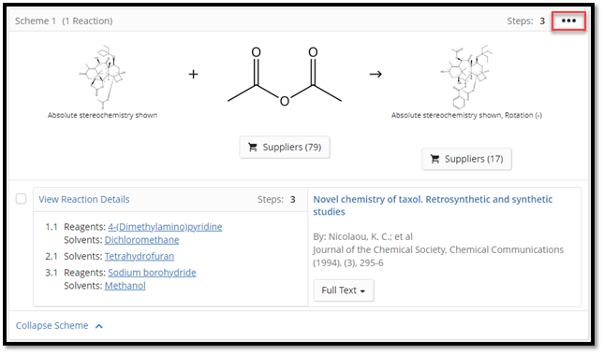Click the step number 1.1 label
The height and width of the screenshot is (354, 603).
click(x=51, y=227)
